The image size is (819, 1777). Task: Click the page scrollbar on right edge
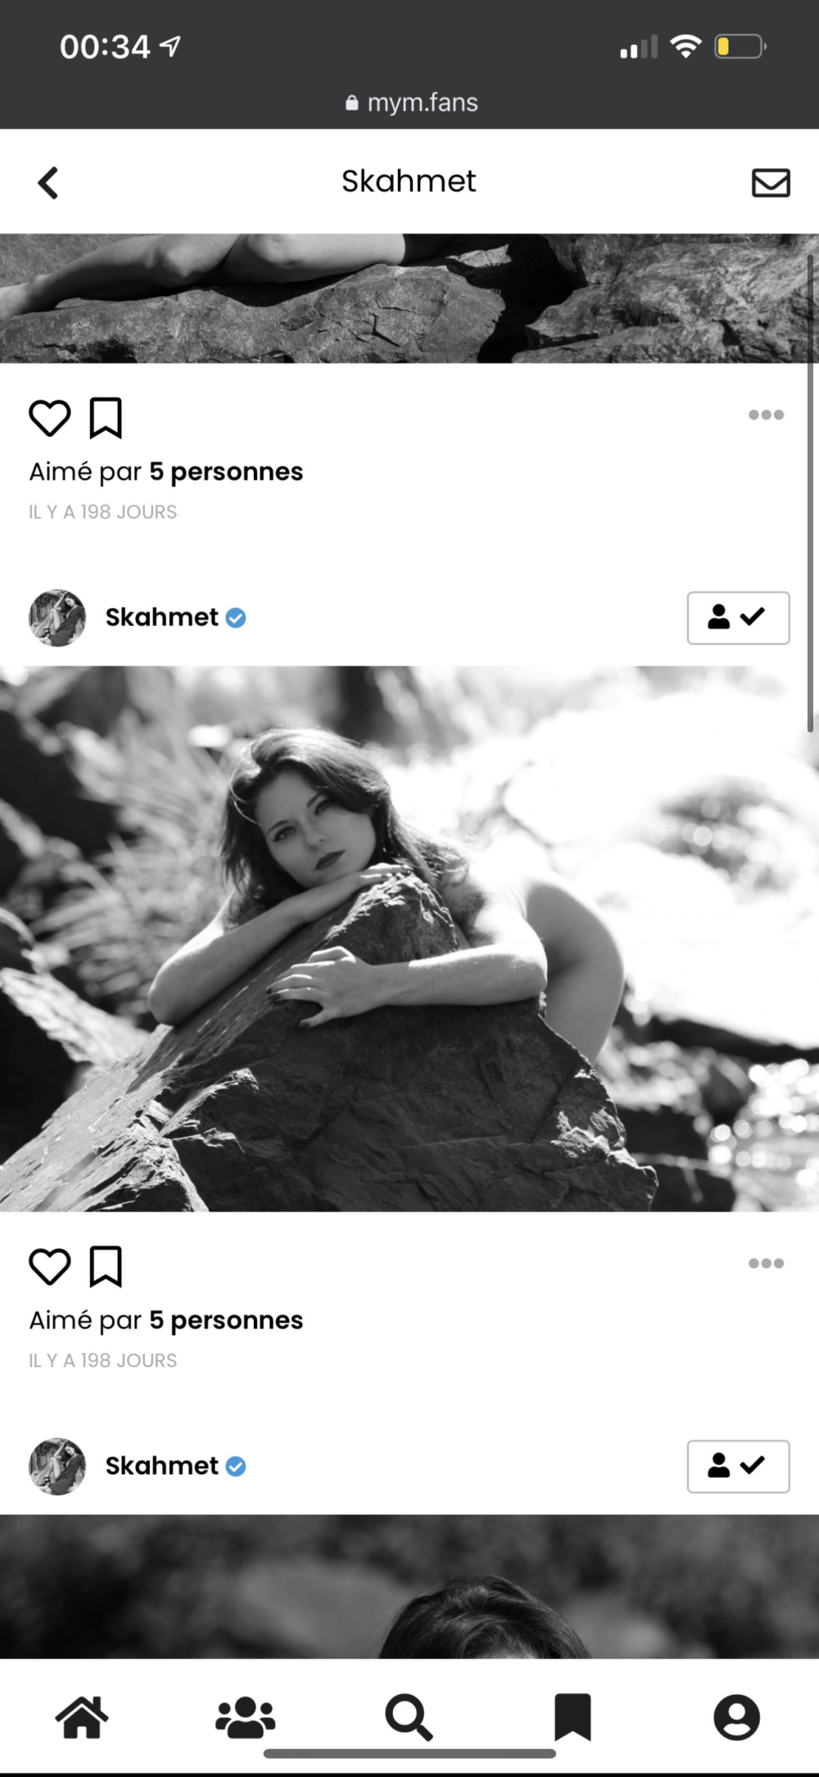tap(810, 492)
